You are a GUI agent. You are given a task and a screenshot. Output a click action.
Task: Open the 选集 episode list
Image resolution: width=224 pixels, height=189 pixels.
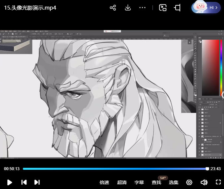click(x=174, y=182)
